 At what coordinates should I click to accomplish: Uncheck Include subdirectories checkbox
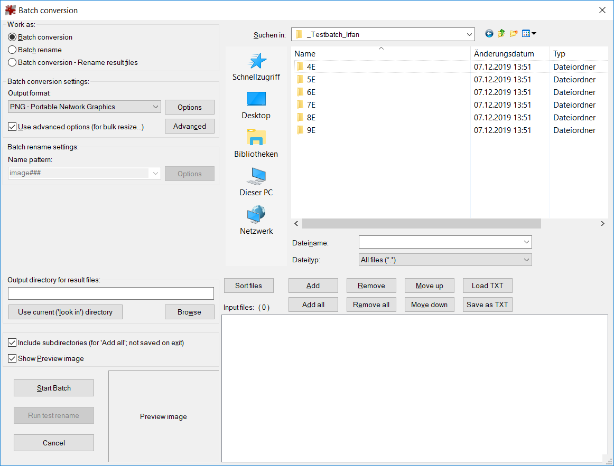click(x=12, y=343)
